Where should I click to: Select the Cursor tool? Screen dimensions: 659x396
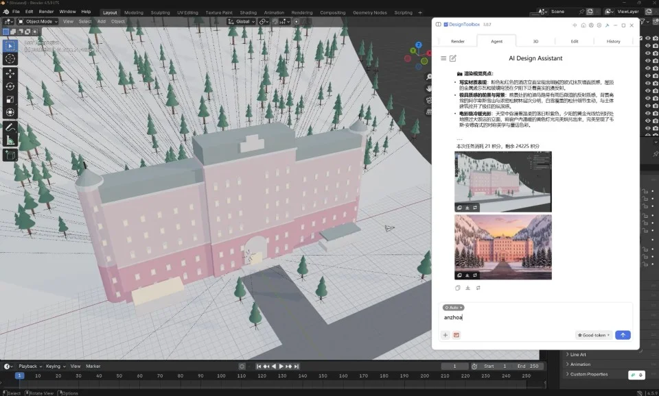pyautogui.click(x=10, y=59)
